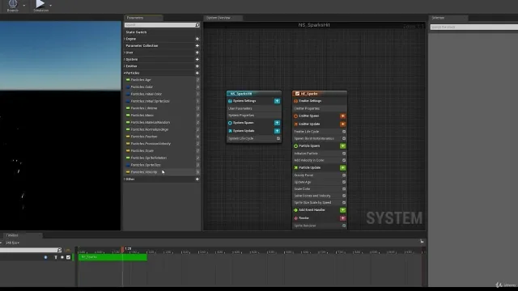Open Bounds options dropdown arrow
This screenshot has height=291, width=518.
coord(23,6)
